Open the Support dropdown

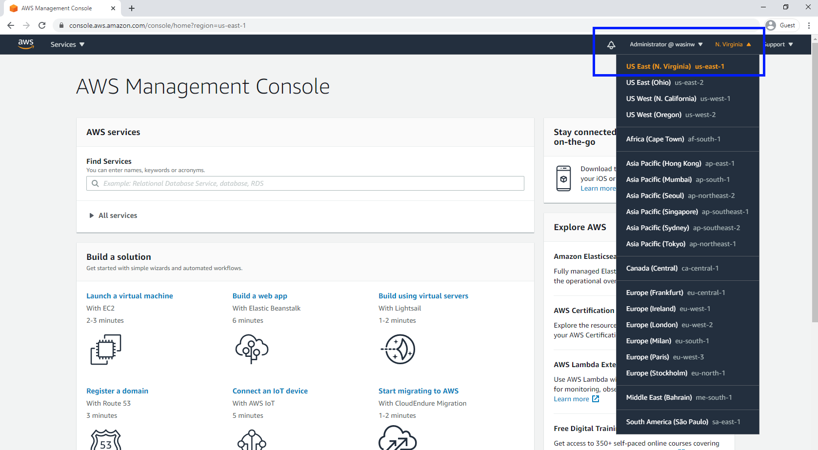778,44
